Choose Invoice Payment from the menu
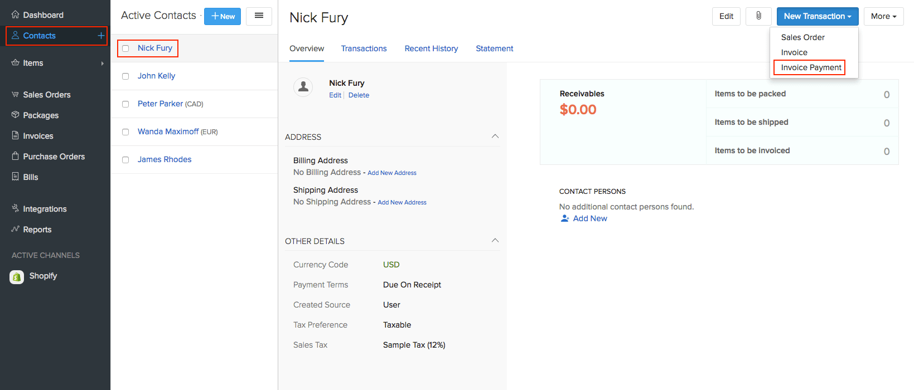 [811, 67]
